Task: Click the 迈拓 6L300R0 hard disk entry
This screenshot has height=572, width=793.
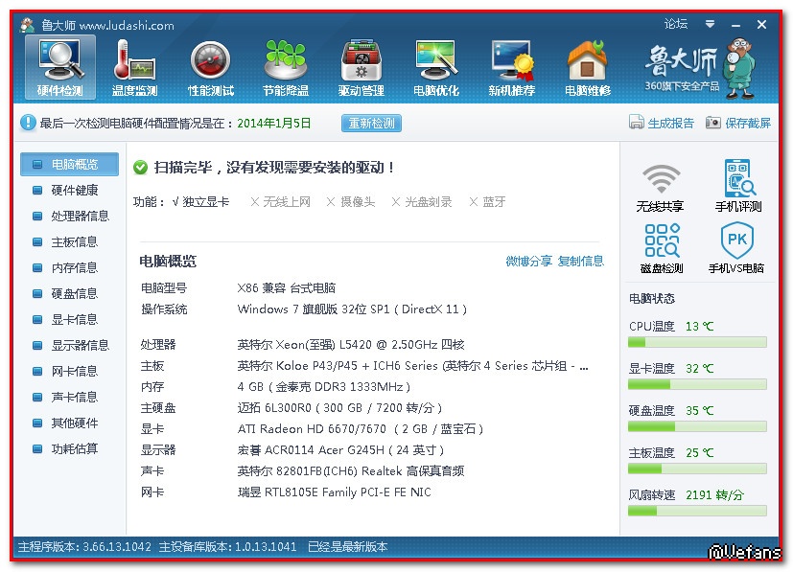Action: (339, 408)
